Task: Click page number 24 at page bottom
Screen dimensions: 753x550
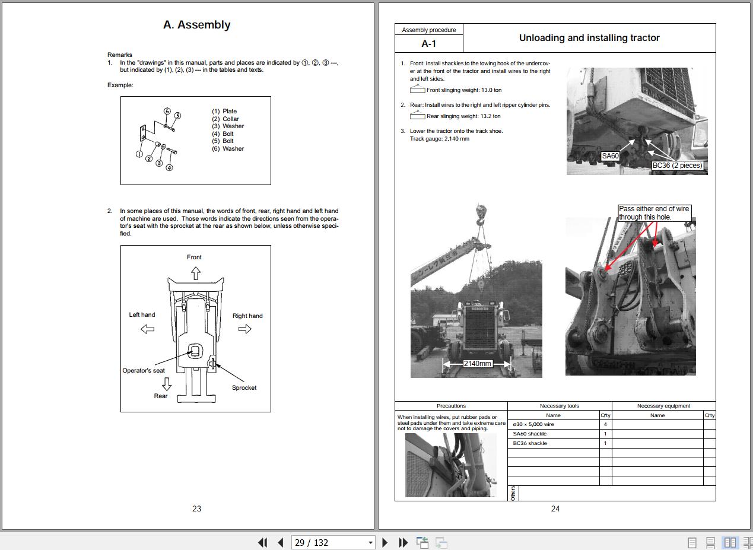Action: (x=555, y=508)
